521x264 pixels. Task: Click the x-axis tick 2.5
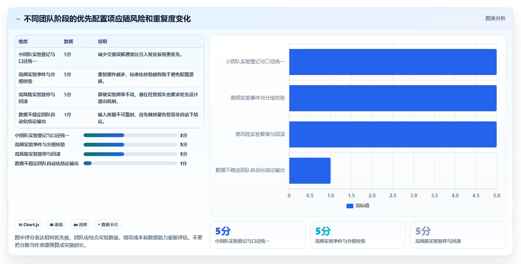point(393,196)
